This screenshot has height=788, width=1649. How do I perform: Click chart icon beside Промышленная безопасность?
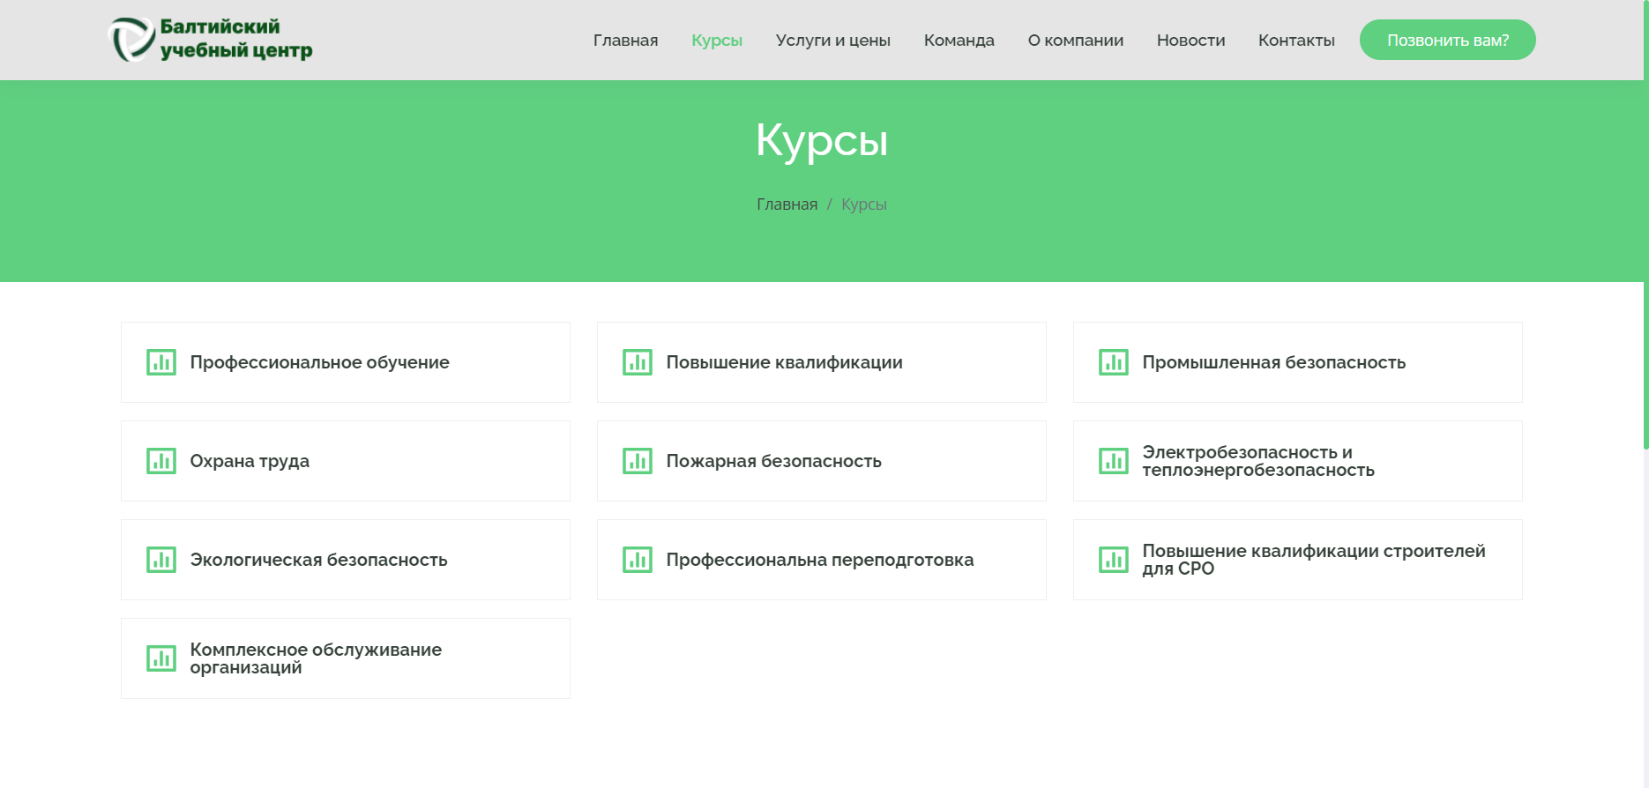click(x=1113, y=362)
